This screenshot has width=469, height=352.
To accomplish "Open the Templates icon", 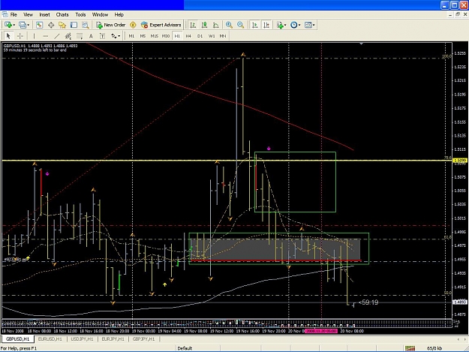I will (x=308, y=25).
